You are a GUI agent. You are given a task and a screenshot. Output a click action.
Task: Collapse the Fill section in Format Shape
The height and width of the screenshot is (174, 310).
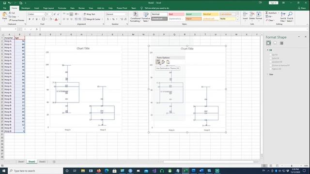tap(268, 50)
